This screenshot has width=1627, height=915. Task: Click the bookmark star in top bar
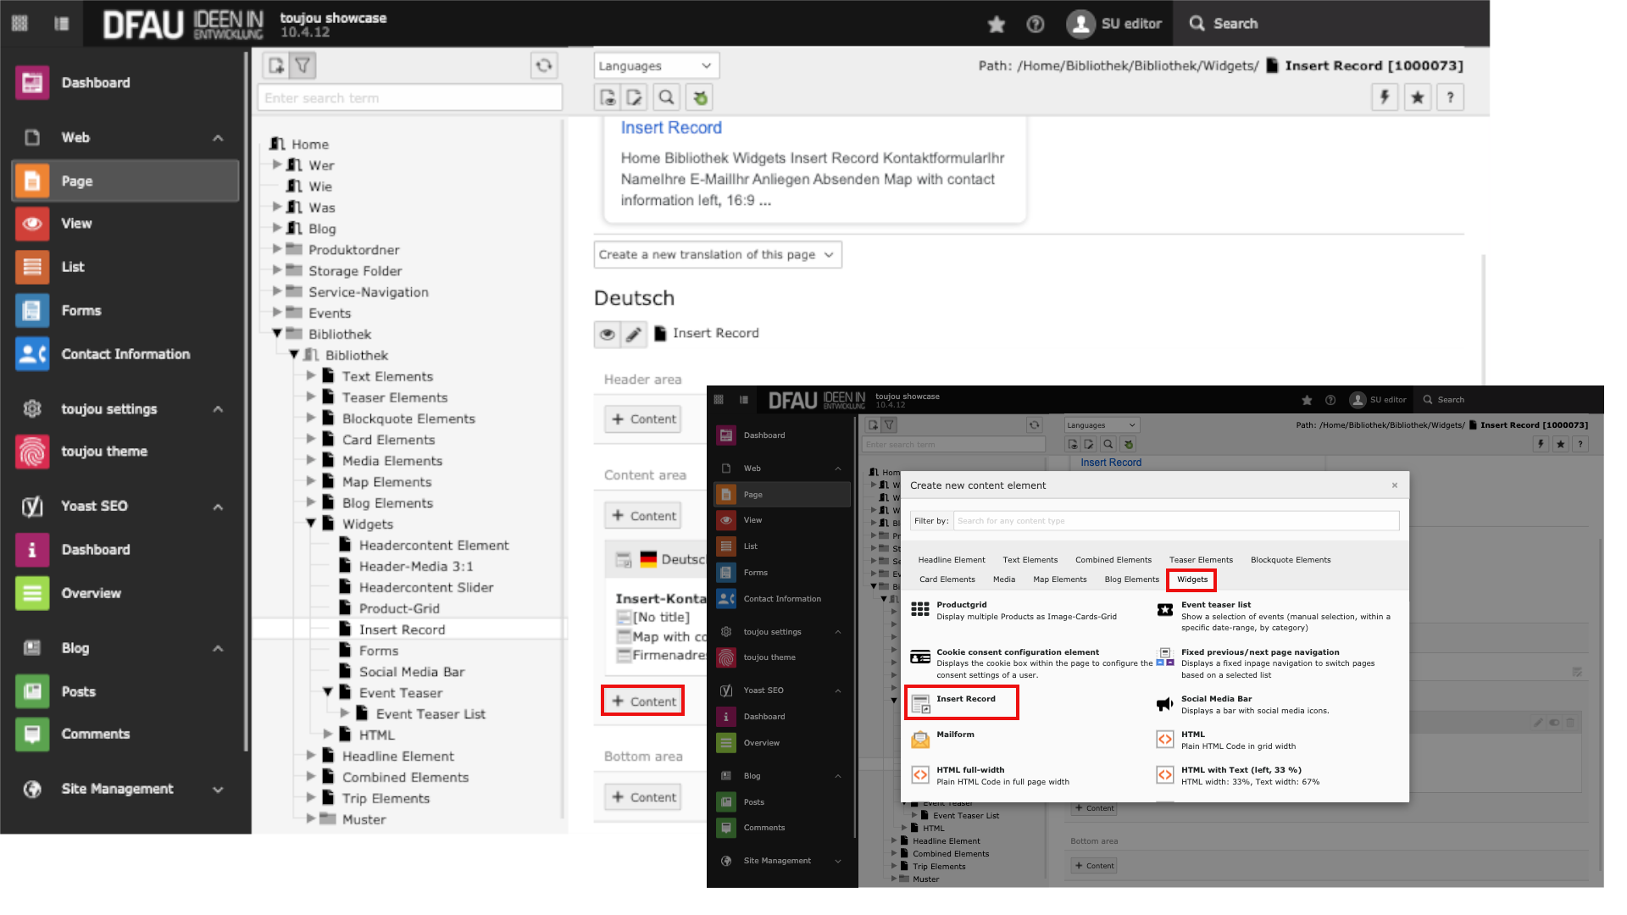click(x=997, y=24)
